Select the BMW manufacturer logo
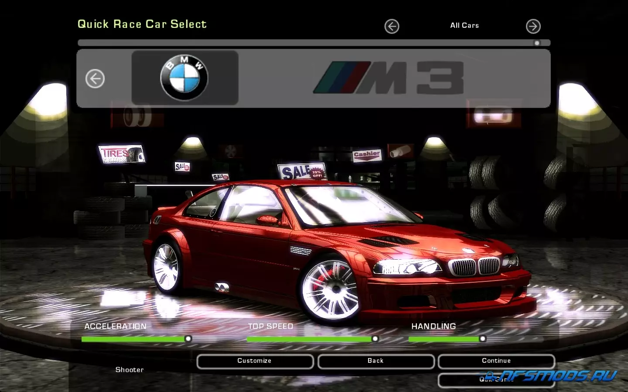 (184, 78)
